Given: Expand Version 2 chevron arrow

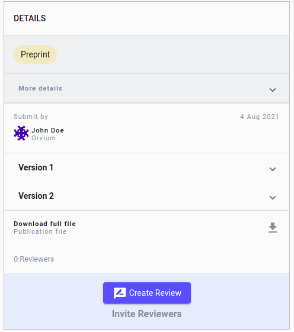Looking at the screenshot, I should pos(273,198).
